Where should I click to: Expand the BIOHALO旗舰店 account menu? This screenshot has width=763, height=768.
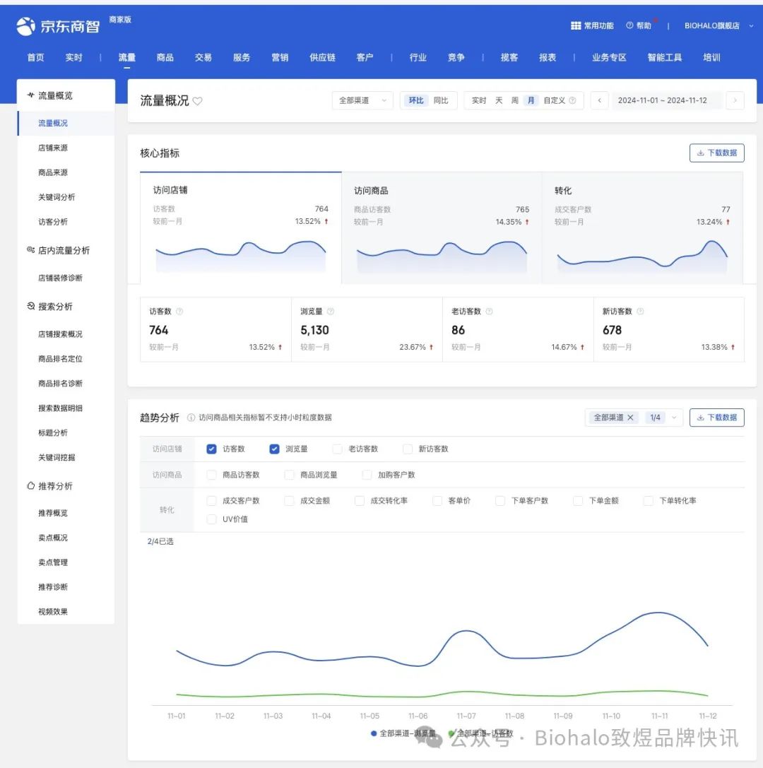[x=751, y=26]
